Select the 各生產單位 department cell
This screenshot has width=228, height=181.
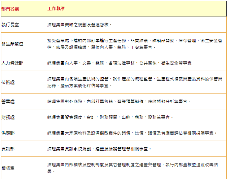[x=12, y=44]
